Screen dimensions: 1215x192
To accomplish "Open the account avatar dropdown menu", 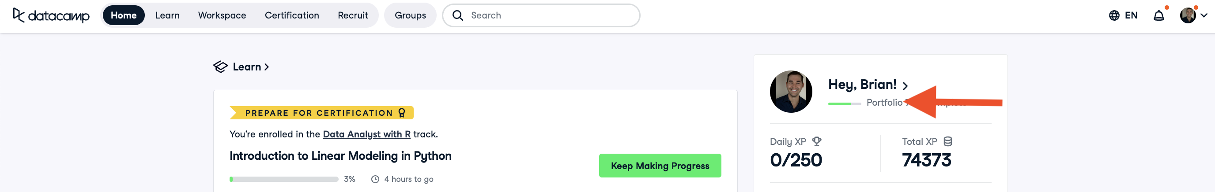I will 1193,15.
